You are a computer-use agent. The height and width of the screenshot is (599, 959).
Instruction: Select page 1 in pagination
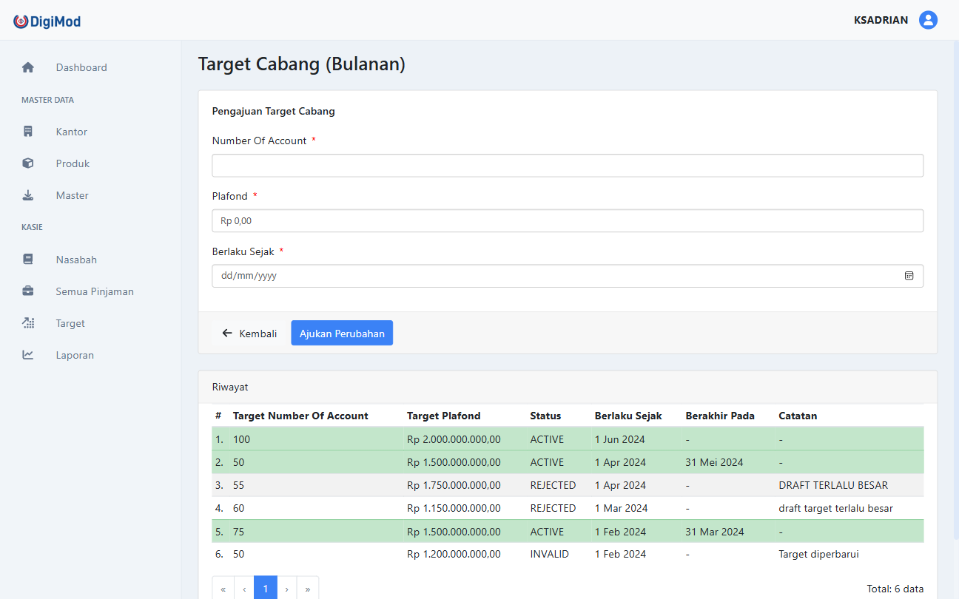click(x=266, y=589)
